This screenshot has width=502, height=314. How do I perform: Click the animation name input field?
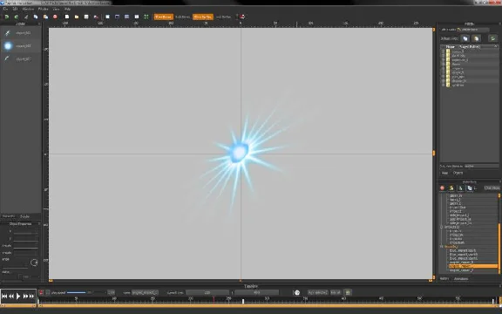pyautogui.click(x=145, y=292)
